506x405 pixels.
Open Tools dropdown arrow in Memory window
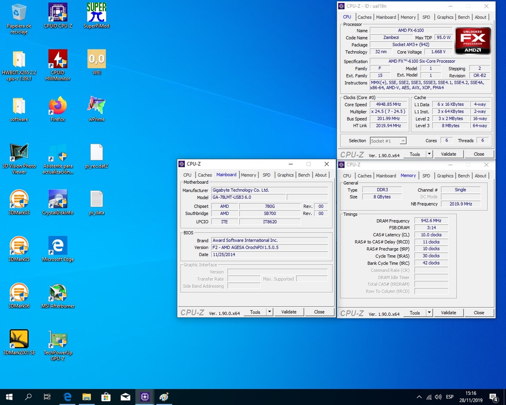(429, 313)
